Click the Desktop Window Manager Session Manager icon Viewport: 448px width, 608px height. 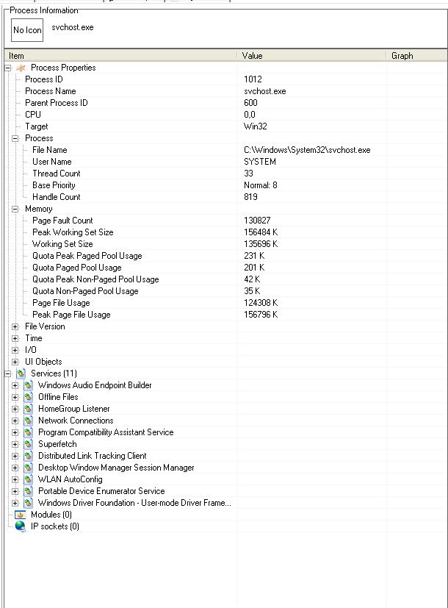28,468
